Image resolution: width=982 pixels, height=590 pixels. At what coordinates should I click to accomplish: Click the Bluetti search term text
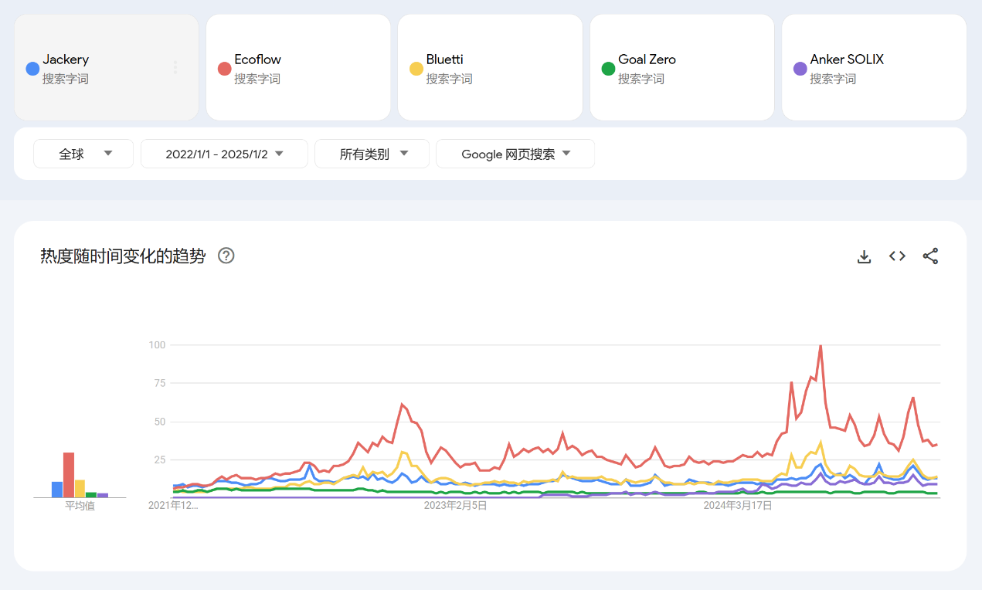click(x=444, y=59)
